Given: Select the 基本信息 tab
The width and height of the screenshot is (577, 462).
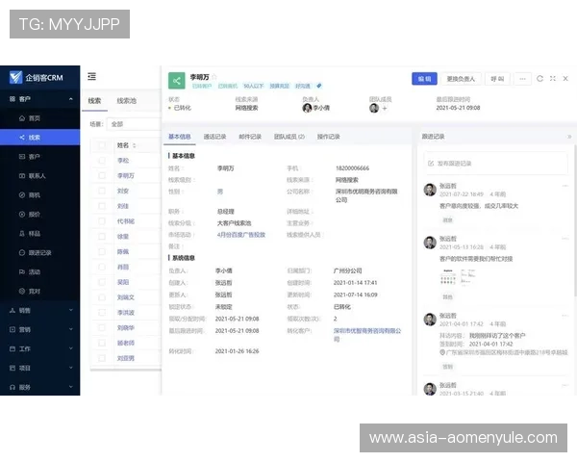Looking at the screenshot, I should pyautogui.click(x=180, y=137).
